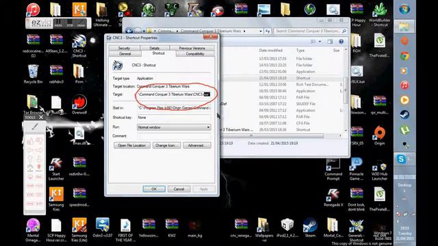Screen dimensions: 438x246
Task: Sort by the Type column header
Action: click(300, 51)
